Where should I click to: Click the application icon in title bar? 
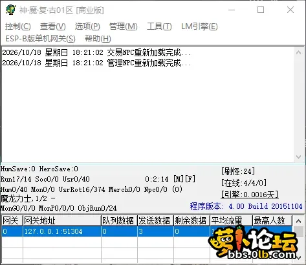[x=11, y=10]
